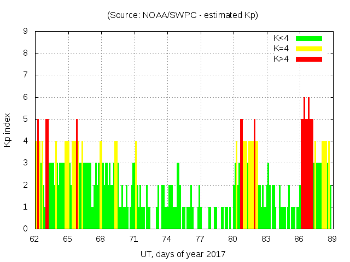This screenshot has height=262, width=350.
Task: Click the red bar just after day 80
Action: [x=241, y=175]
